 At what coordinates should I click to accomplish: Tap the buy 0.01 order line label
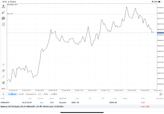coord(10,14)
